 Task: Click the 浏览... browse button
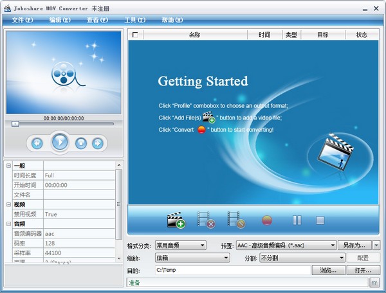coord(328,271)
